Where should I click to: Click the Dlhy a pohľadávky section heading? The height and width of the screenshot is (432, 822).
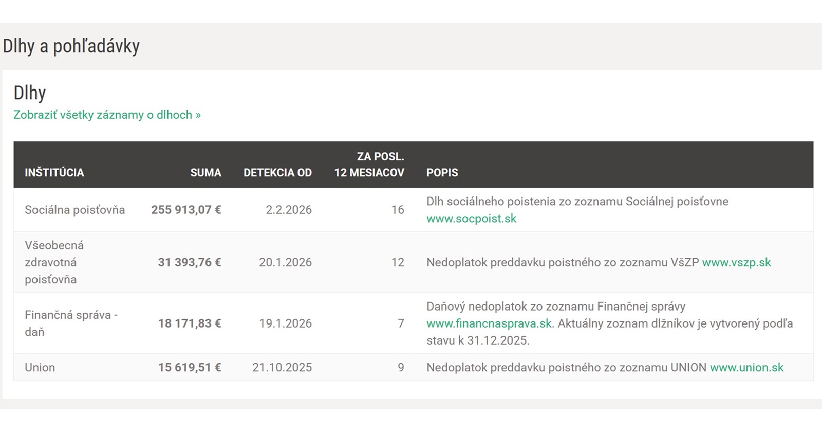tap(71, 46)
